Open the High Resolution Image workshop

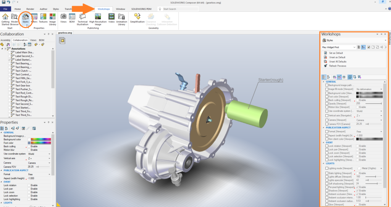click(x=98, y=18)
